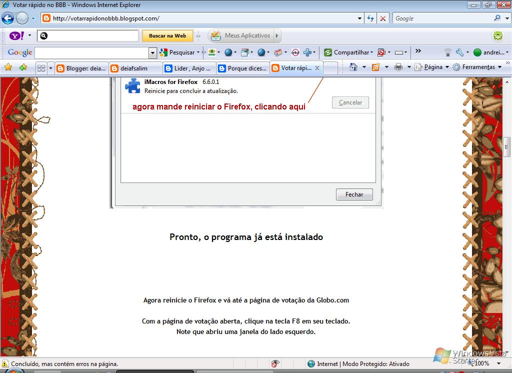Open the search provider dropdown arrow
512x373 pixels.
click(507, 18)
